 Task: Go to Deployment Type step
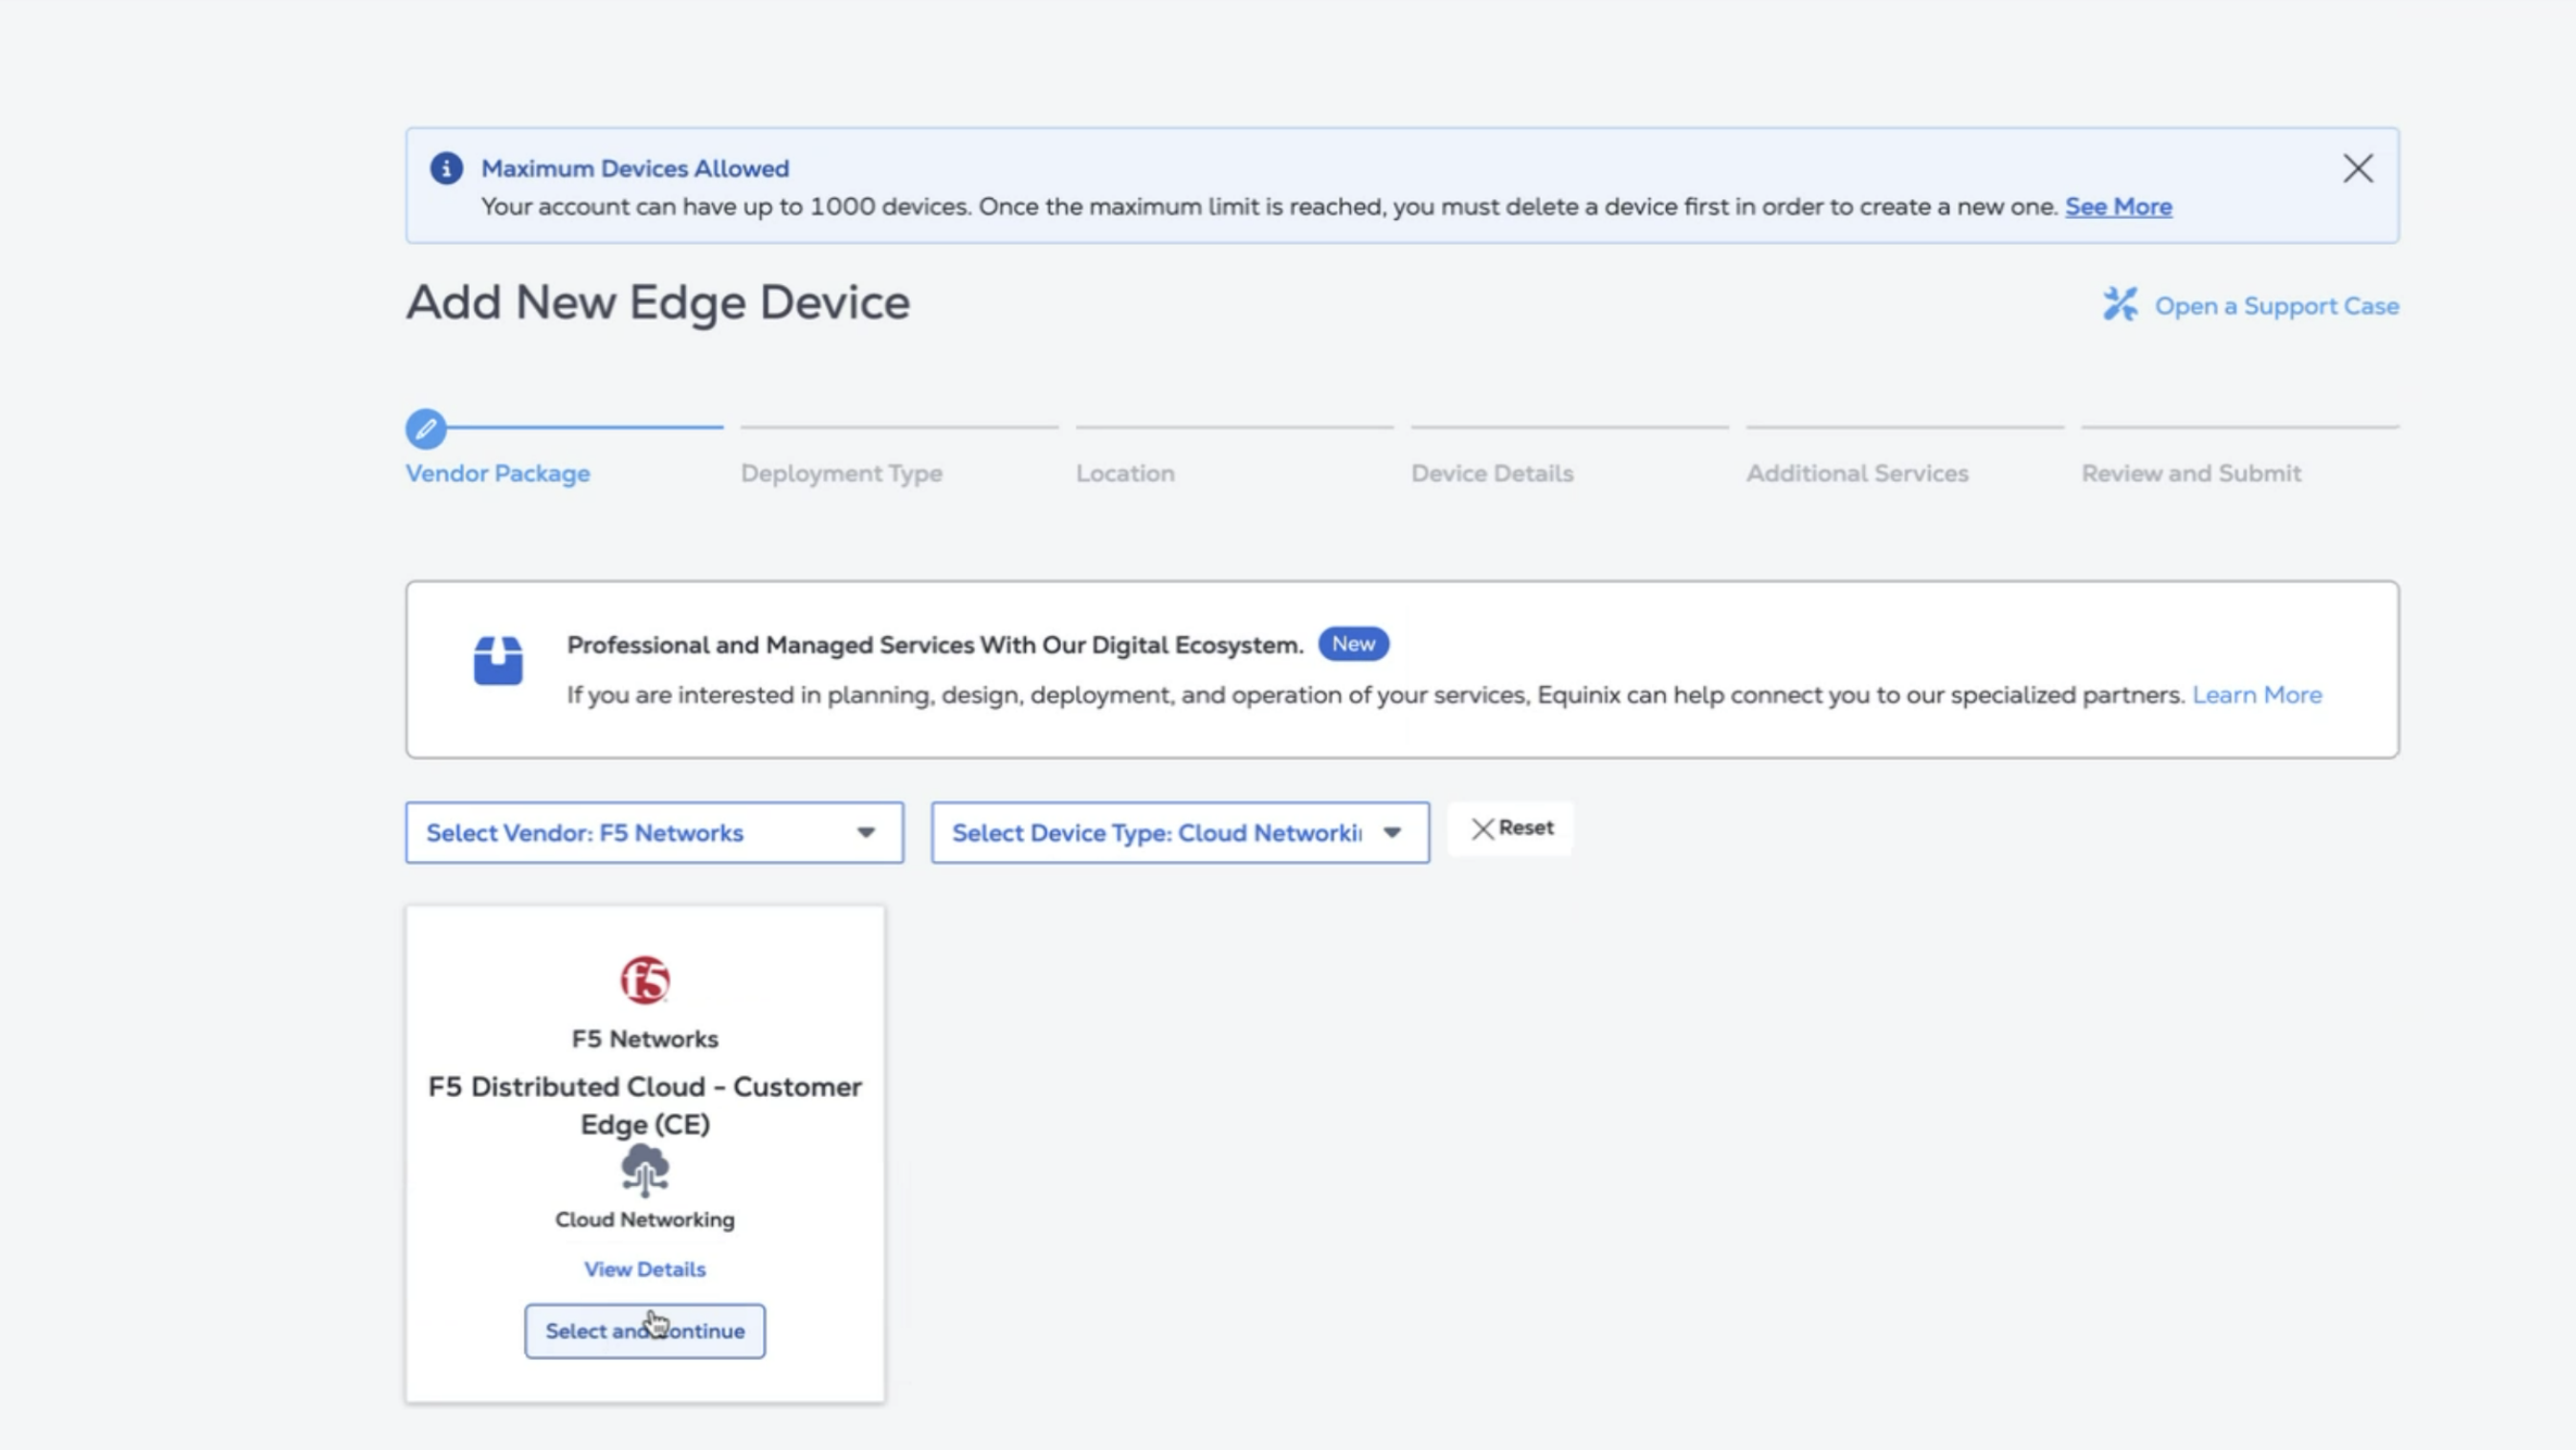tap(841, 473)
